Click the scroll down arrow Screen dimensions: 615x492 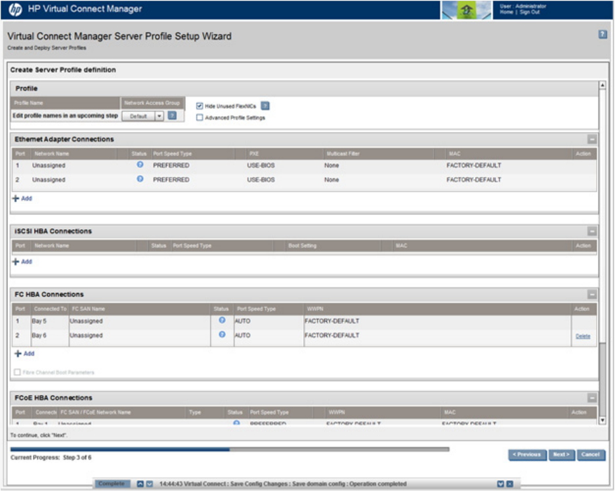coord(603,420)
